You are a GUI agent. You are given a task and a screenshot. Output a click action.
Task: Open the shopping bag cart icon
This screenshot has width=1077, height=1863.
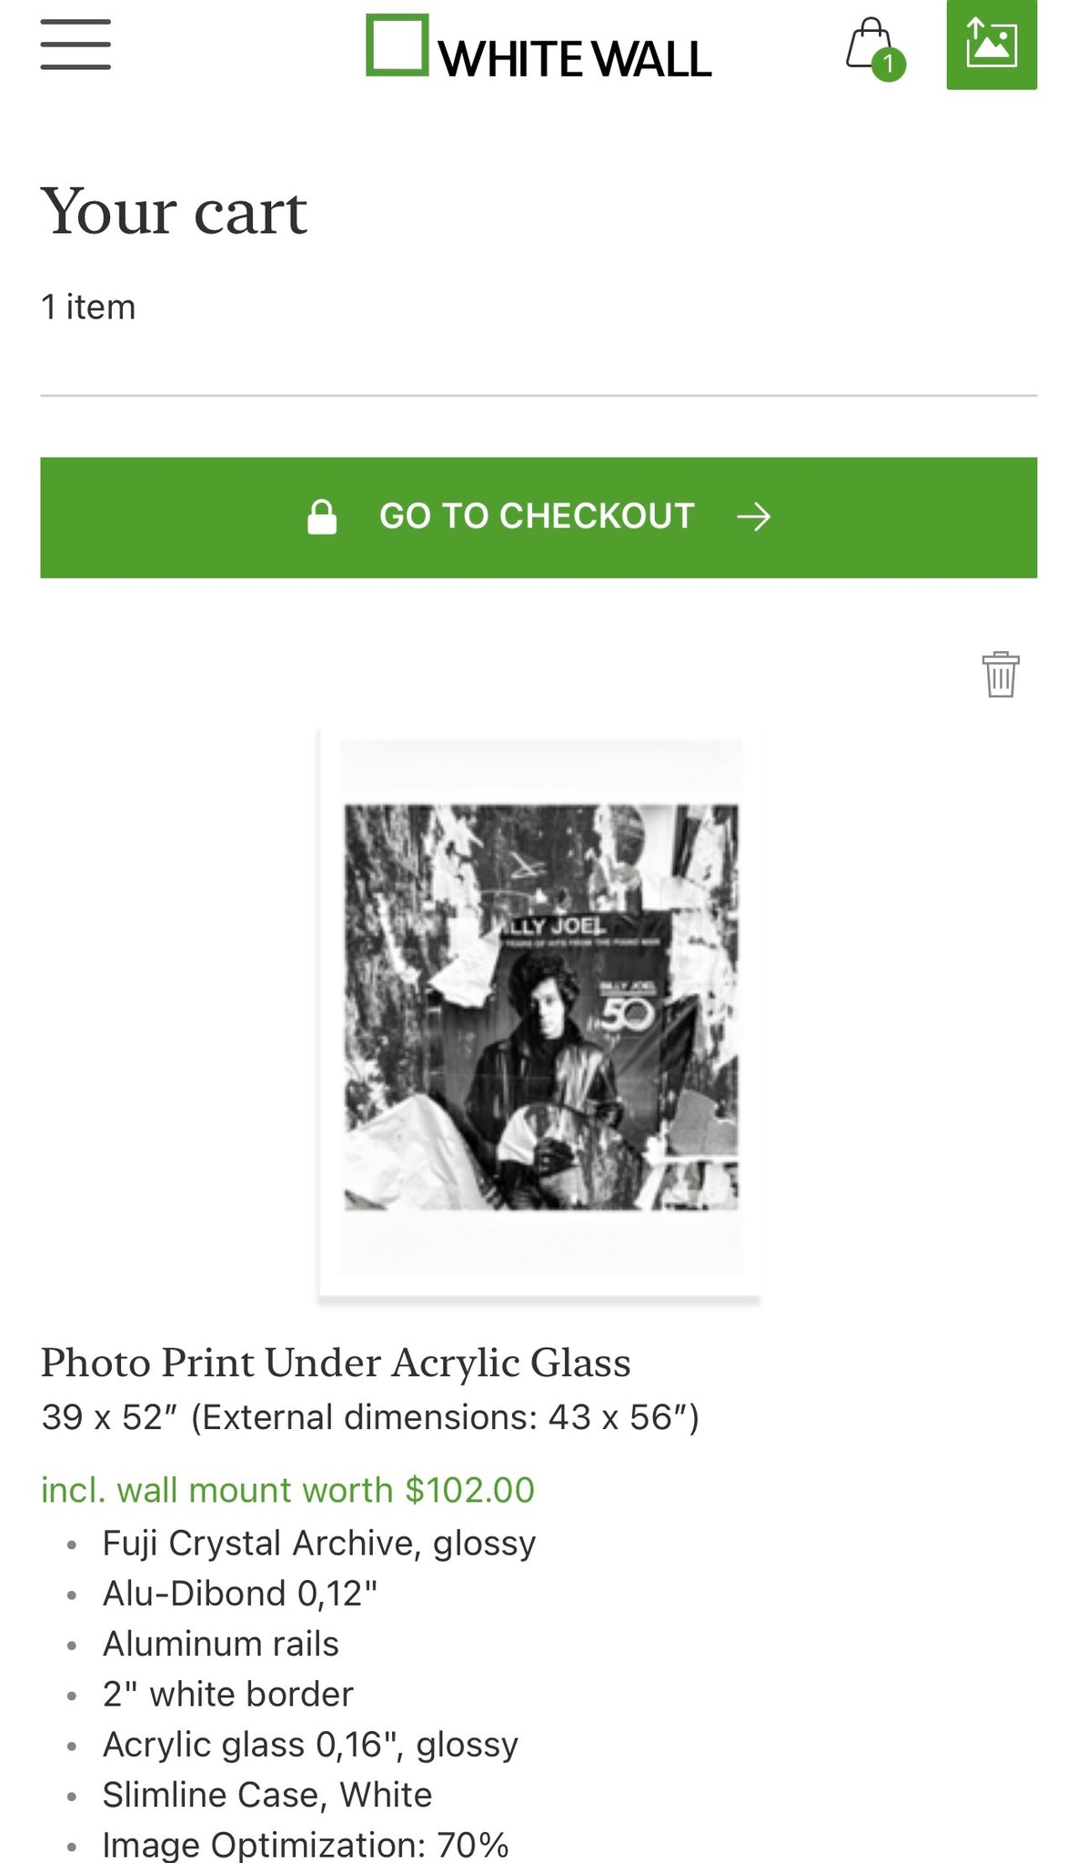869,44
